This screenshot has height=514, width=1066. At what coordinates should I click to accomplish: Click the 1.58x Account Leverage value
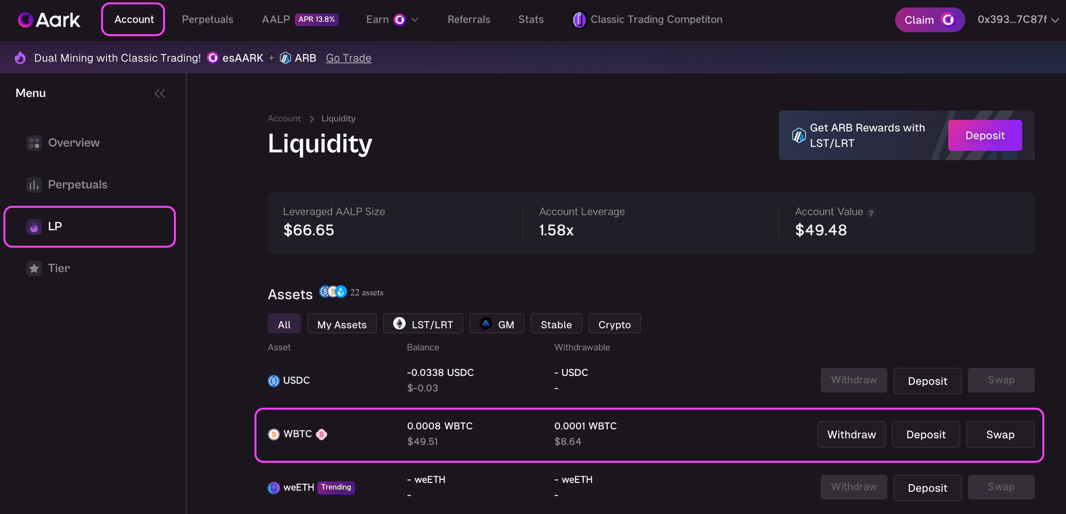tap(556, 230)
